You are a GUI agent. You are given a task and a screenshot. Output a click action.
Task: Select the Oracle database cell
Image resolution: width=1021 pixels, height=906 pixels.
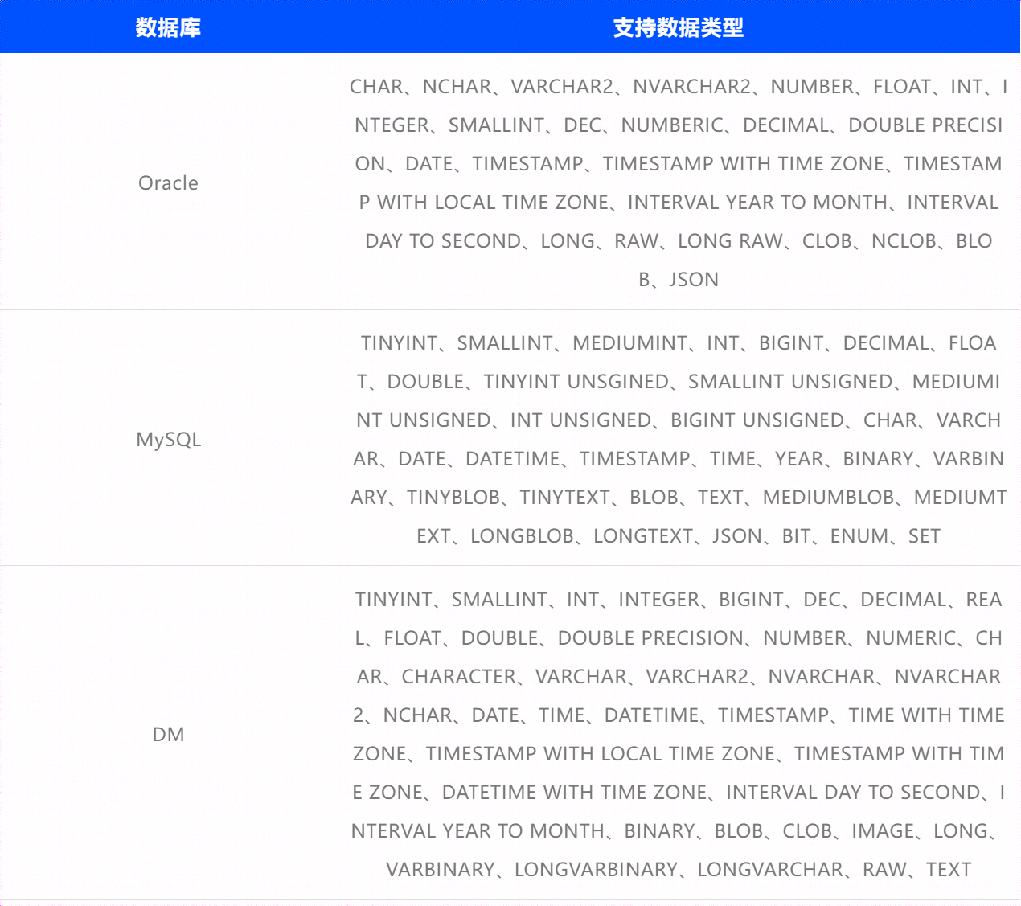168,182
